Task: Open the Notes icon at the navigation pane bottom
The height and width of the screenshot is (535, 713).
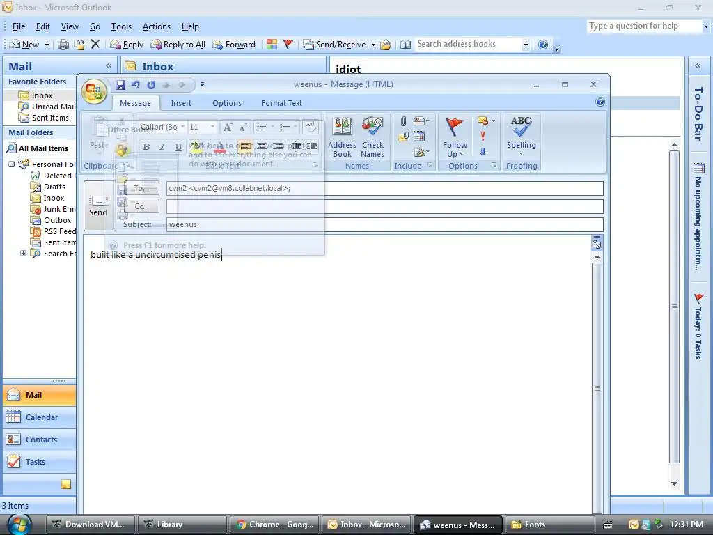Action: point(66,484)
